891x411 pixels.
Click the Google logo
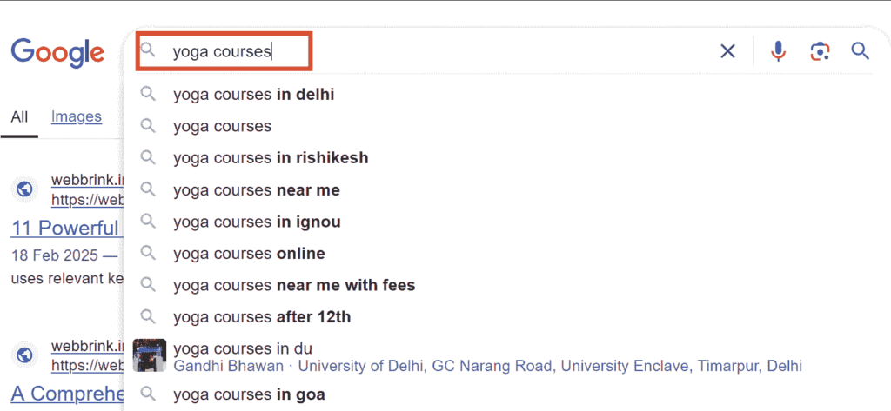point(57,53)
